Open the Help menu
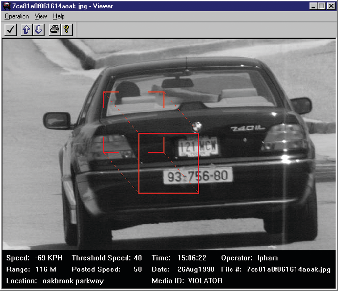338x291 pixels. pos(59,16)
